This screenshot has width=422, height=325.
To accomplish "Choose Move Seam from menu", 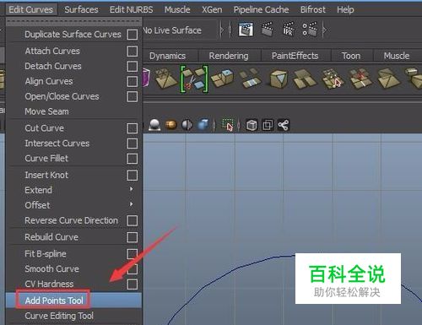I will [73, 111].
